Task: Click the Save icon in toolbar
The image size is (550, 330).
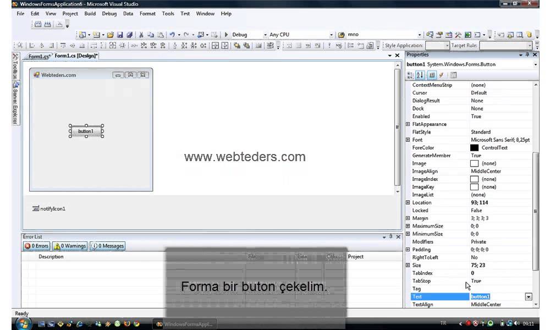Action: coord(120,35)
